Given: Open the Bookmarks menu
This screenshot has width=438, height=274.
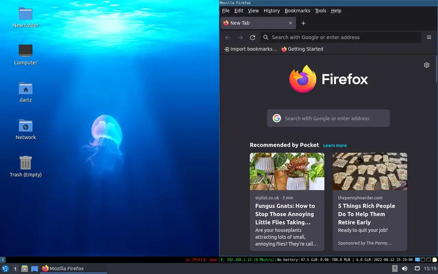Looking at the screenshot, I should pyautogui.click(x=297, y=11).
